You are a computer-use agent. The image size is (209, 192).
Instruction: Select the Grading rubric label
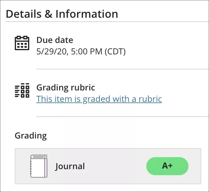click(x=65, y=88)
